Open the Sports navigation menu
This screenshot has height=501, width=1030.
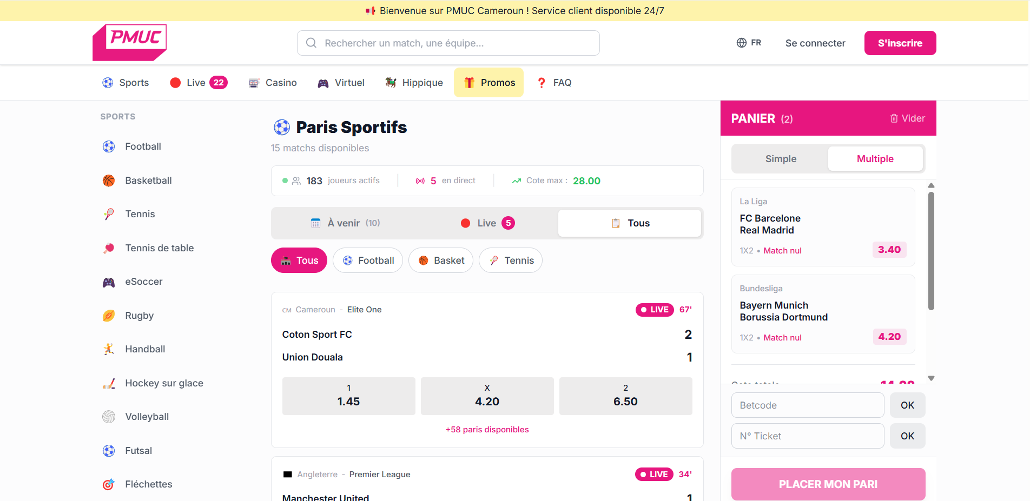(x=126, y=83)
